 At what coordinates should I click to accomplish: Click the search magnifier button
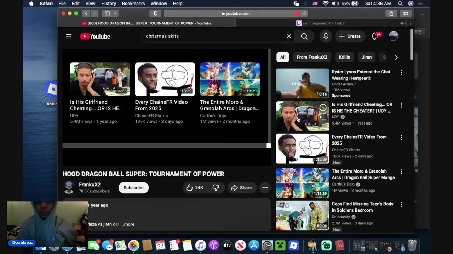coord(304,36)
